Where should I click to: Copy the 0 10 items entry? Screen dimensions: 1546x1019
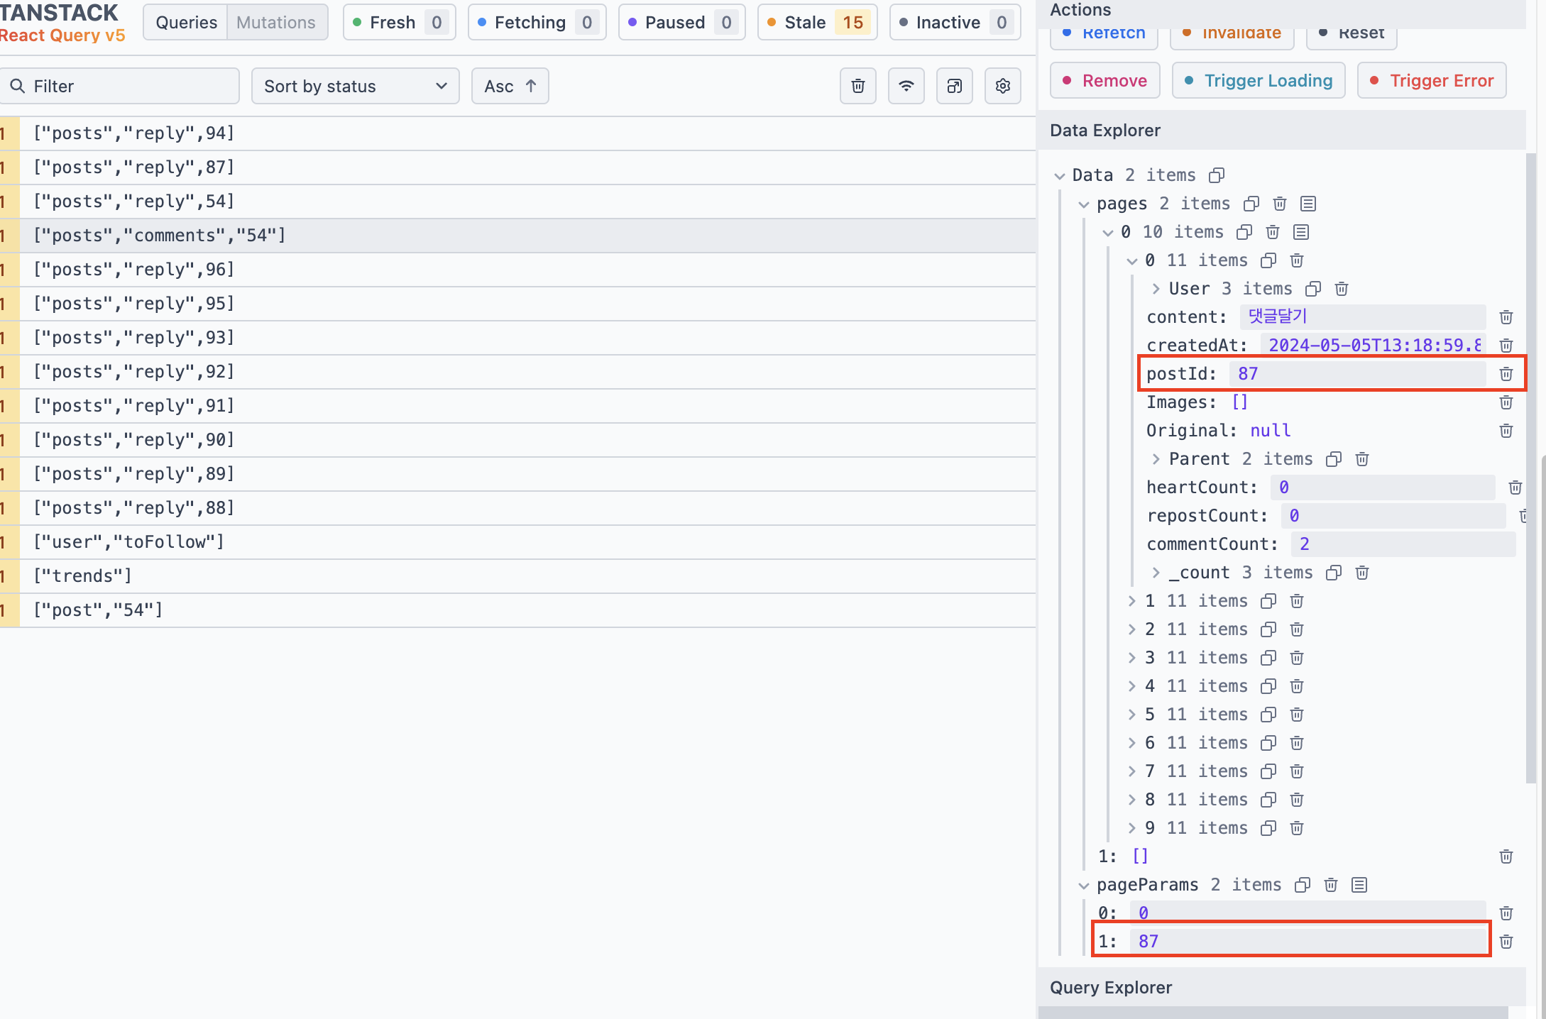coord(1244,232)
